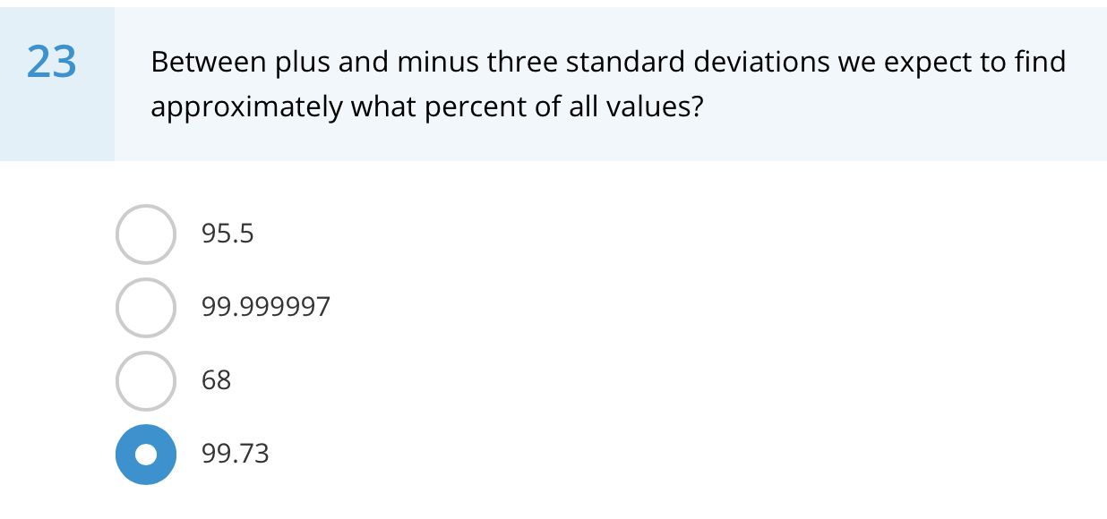Click the third radio circle in the list
1107x519 pixels.
pos(145,380)
